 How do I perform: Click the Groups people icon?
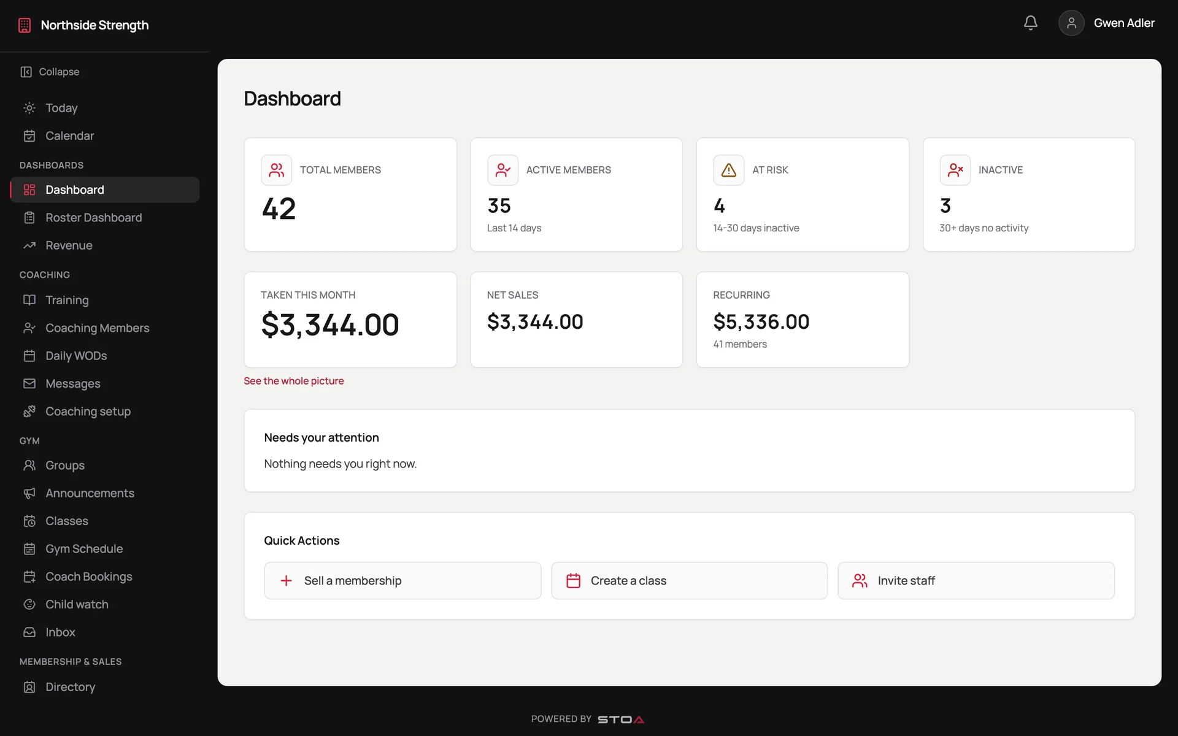point(29,466)
